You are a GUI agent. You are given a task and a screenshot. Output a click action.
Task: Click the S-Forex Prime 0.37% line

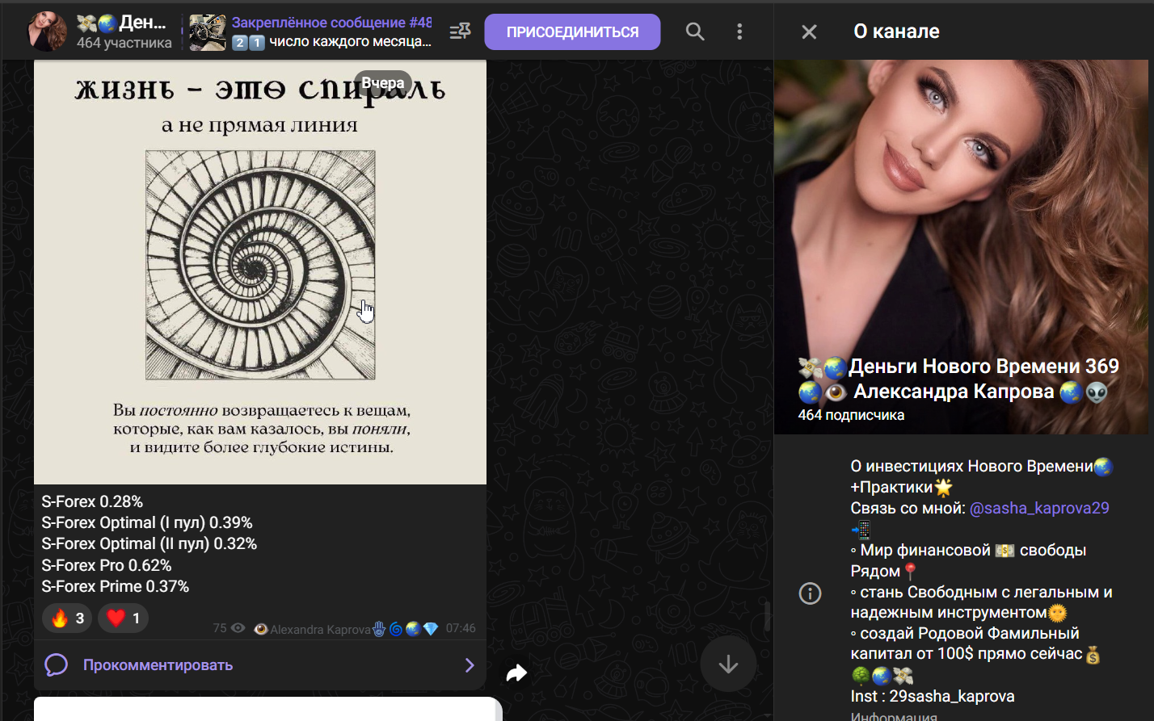[x=116, y=586]
